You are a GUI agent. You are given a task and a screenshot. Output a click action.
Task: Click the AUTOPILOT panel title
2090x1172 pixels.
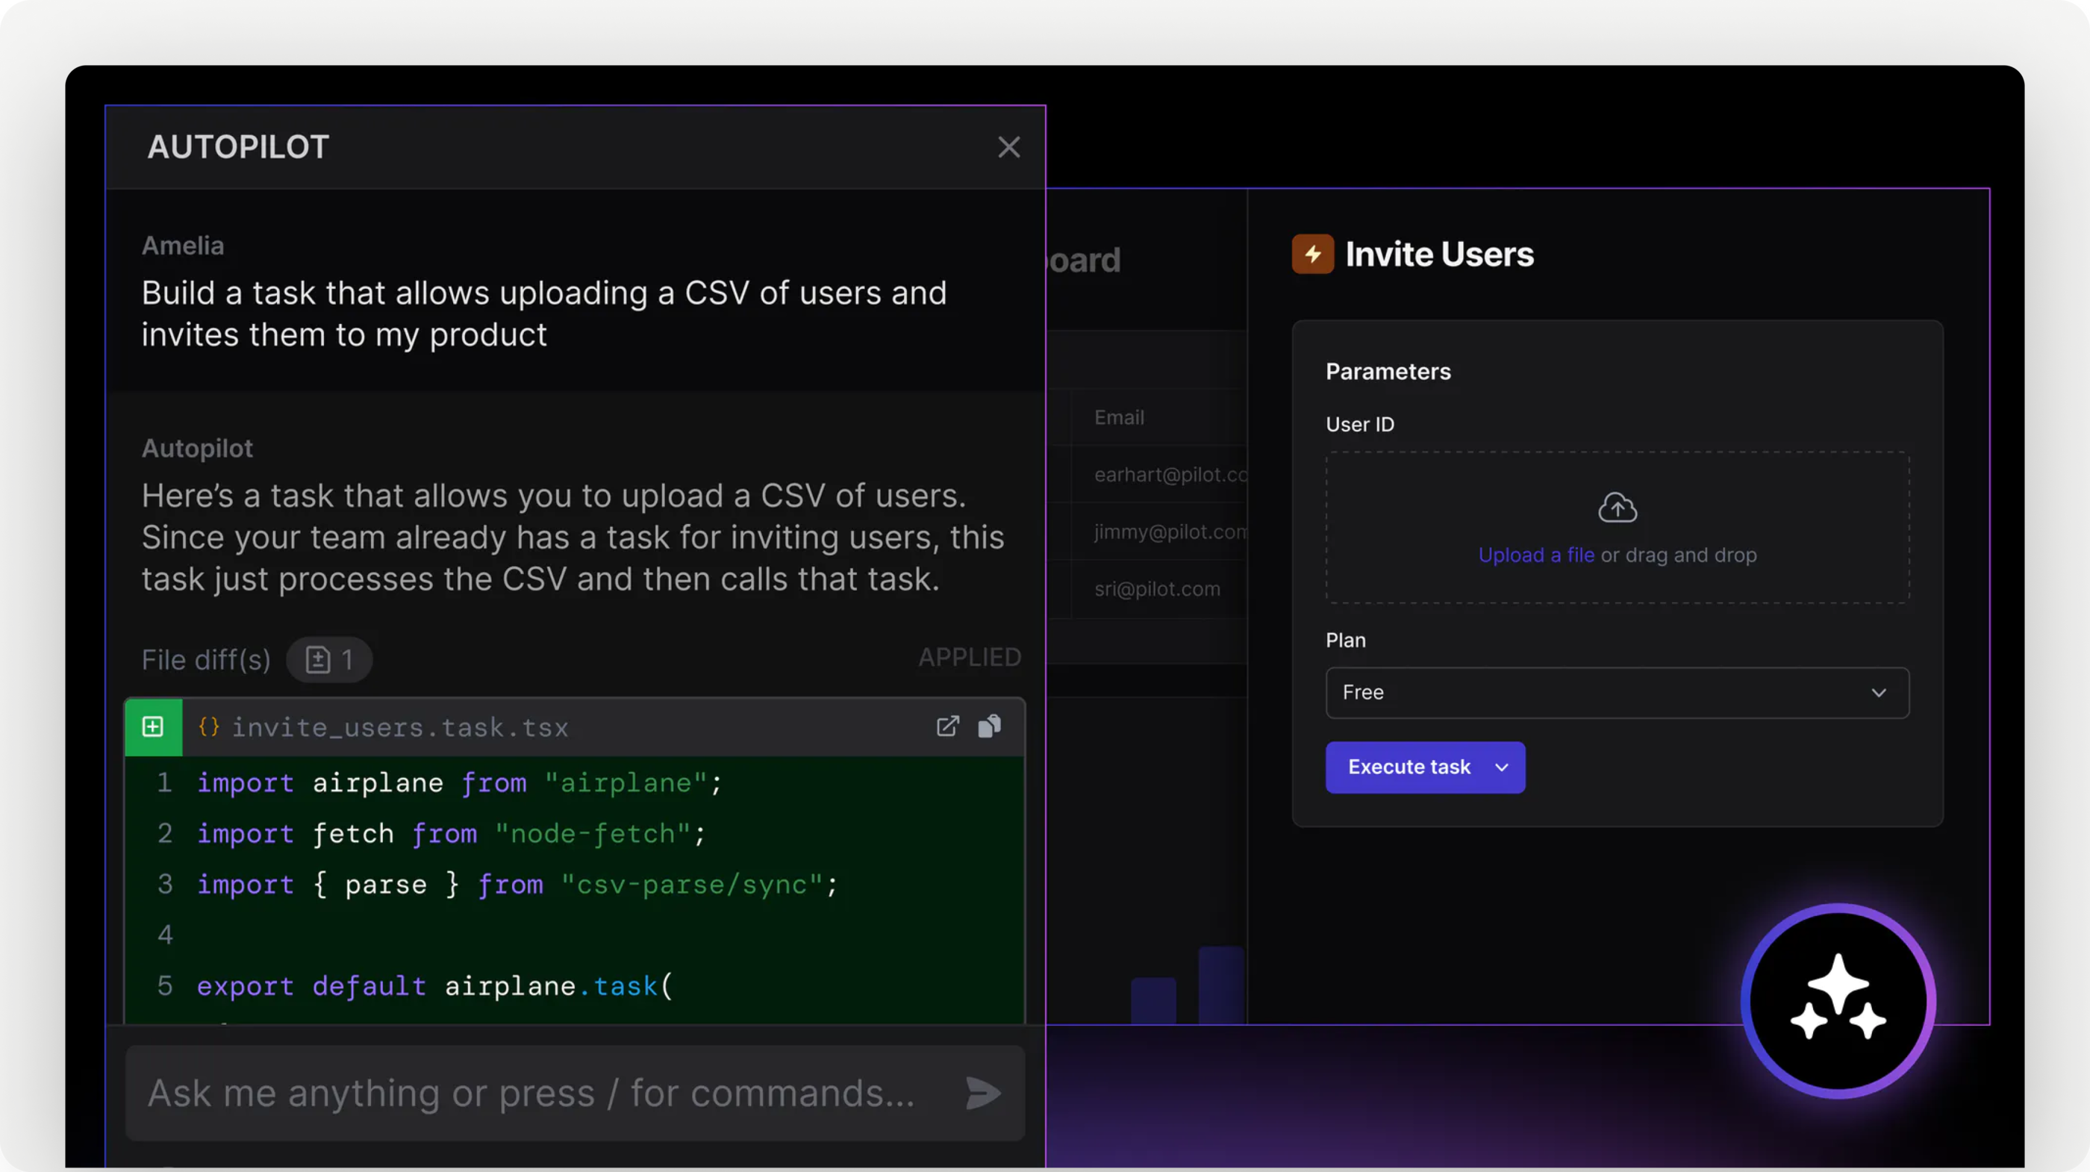237,147
